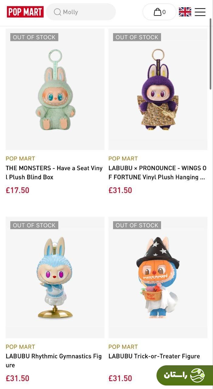Open LABUBU Rhythmic Gymnastics Figure title
Viewport: 213px width, 389px height.
[53, 360]
